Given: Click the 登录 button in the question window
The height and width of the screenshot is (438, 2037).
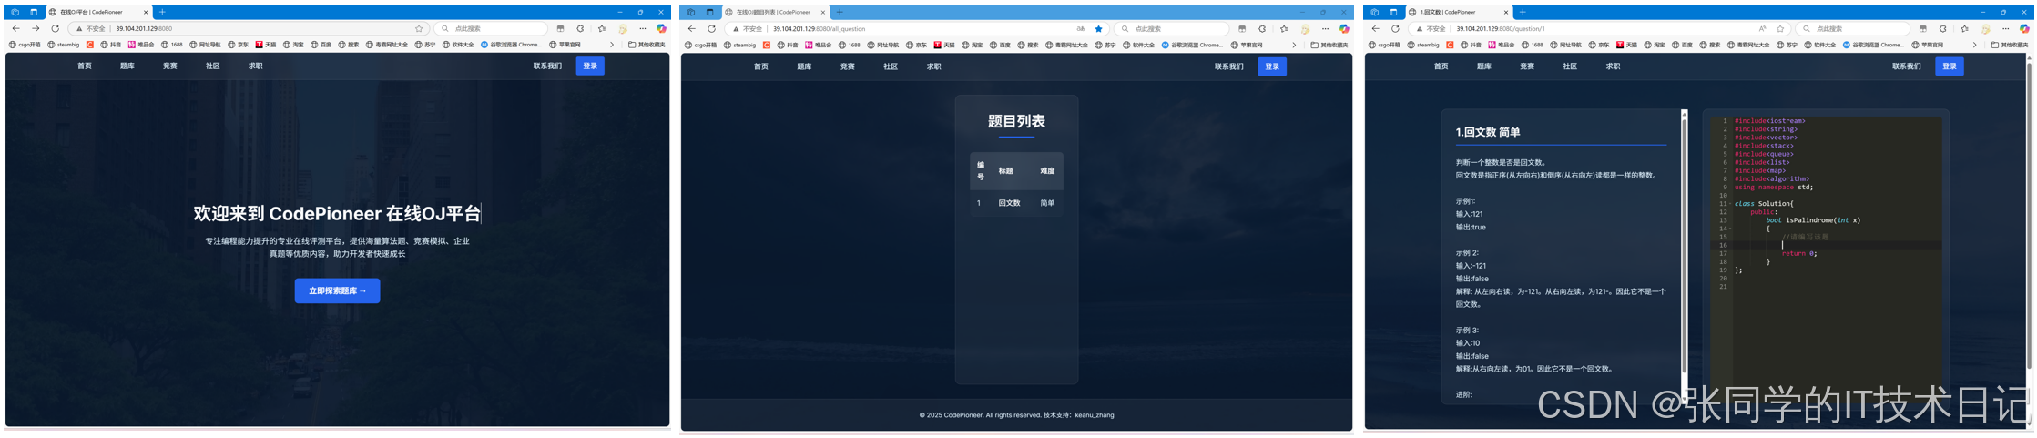Looking at the screenshot, I should click(1950, 66).
